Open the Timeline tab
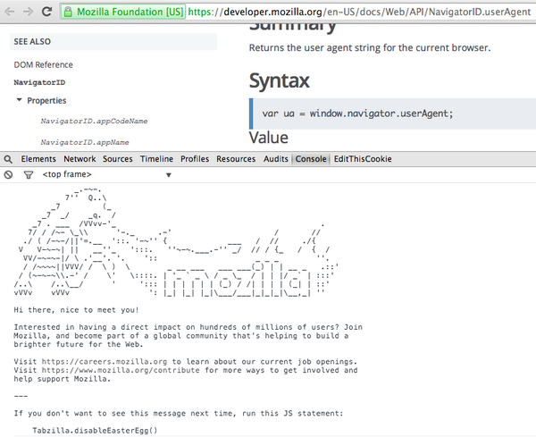The height and width of the screenshot is (437, 536). [156, 159]
